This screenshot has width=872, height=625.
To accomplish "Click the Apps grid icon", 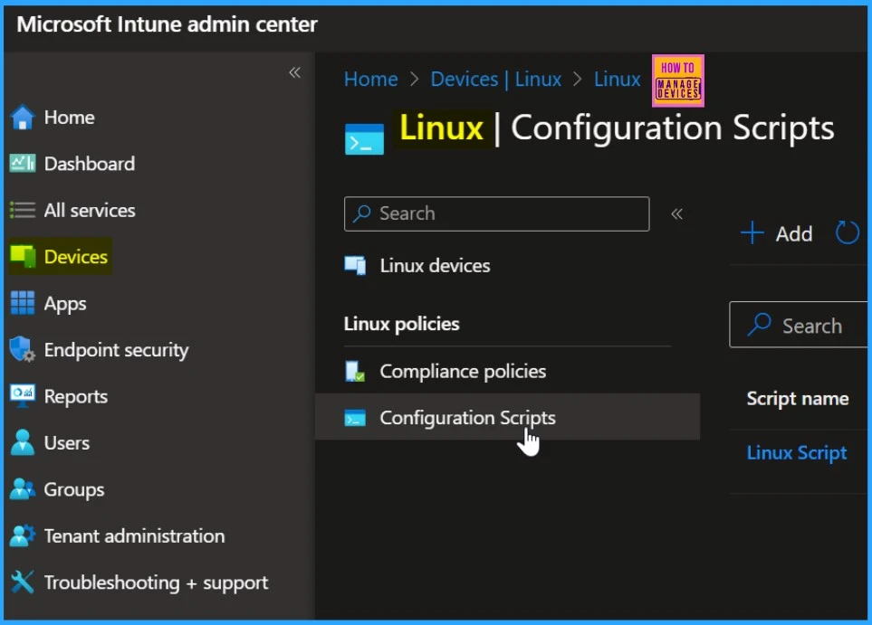I will 23,303.
